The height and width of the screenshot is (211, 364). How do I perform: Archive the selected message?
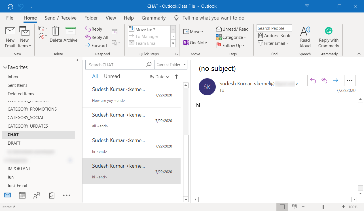[x=71, y=34]
